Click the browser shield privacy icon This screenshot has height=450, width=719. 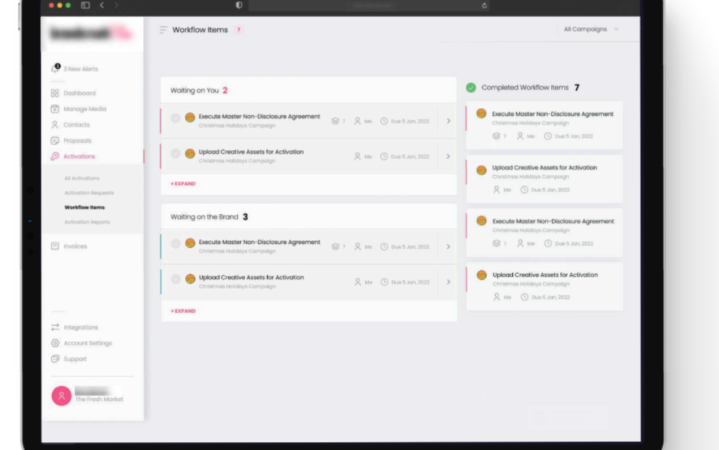pos(239,5)
